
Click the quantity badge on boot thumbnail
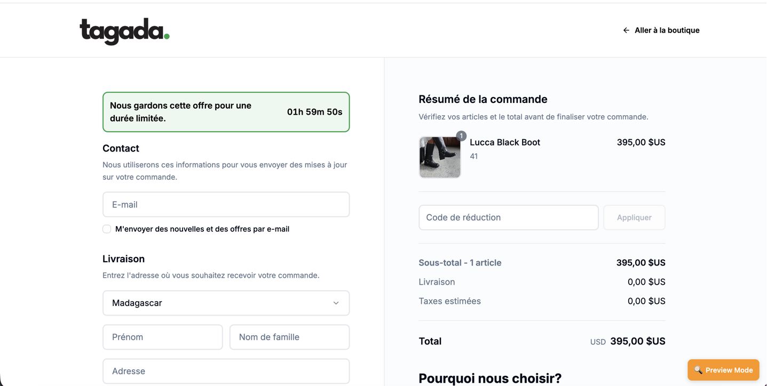point(461,136)
